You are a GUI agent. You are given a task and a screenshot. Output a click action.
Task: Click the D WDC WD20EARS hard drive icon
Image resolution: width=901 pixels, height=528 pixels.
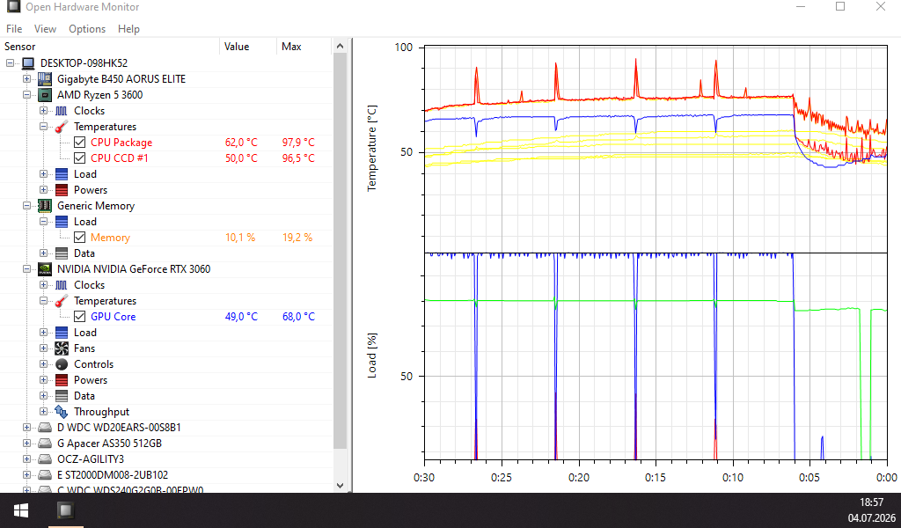pyautogui.click(x=44, y=428)
